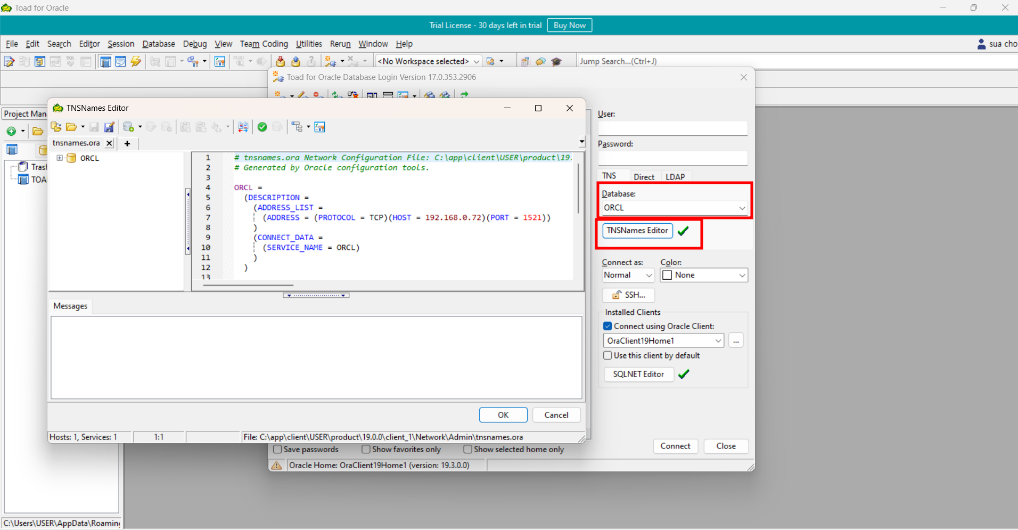Image resolution: width=1018 pixels, height=530 pixels.
Task: Click the user profile icon sua cho
Action: coord(981,44)
